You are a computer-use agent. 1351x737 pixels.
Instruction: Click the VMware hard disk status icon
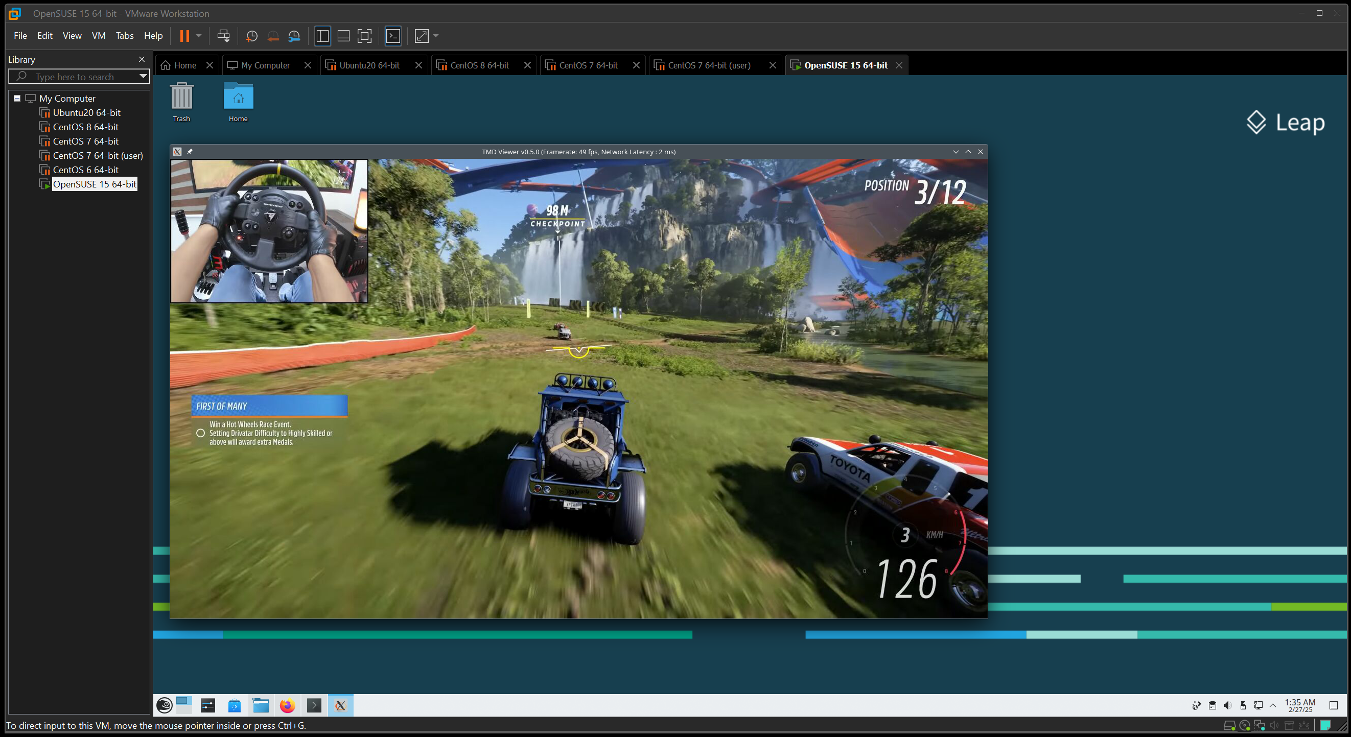(1229, 725)
